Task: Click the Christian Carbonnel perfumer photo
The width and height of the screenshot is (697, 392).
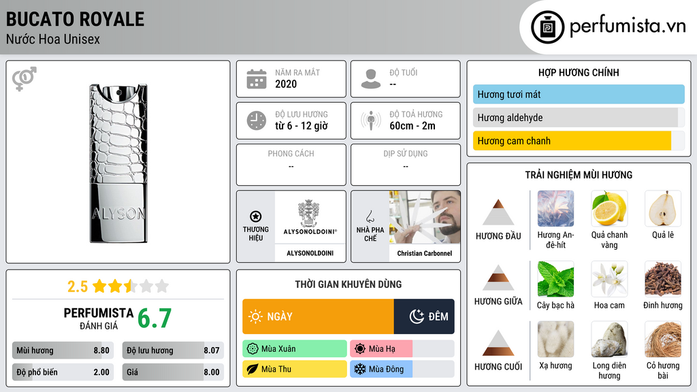Action: [425, 217]
